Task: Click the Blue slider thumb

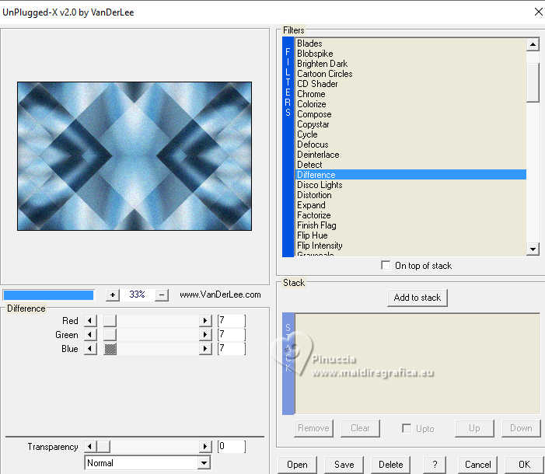Action: (110, 349)
